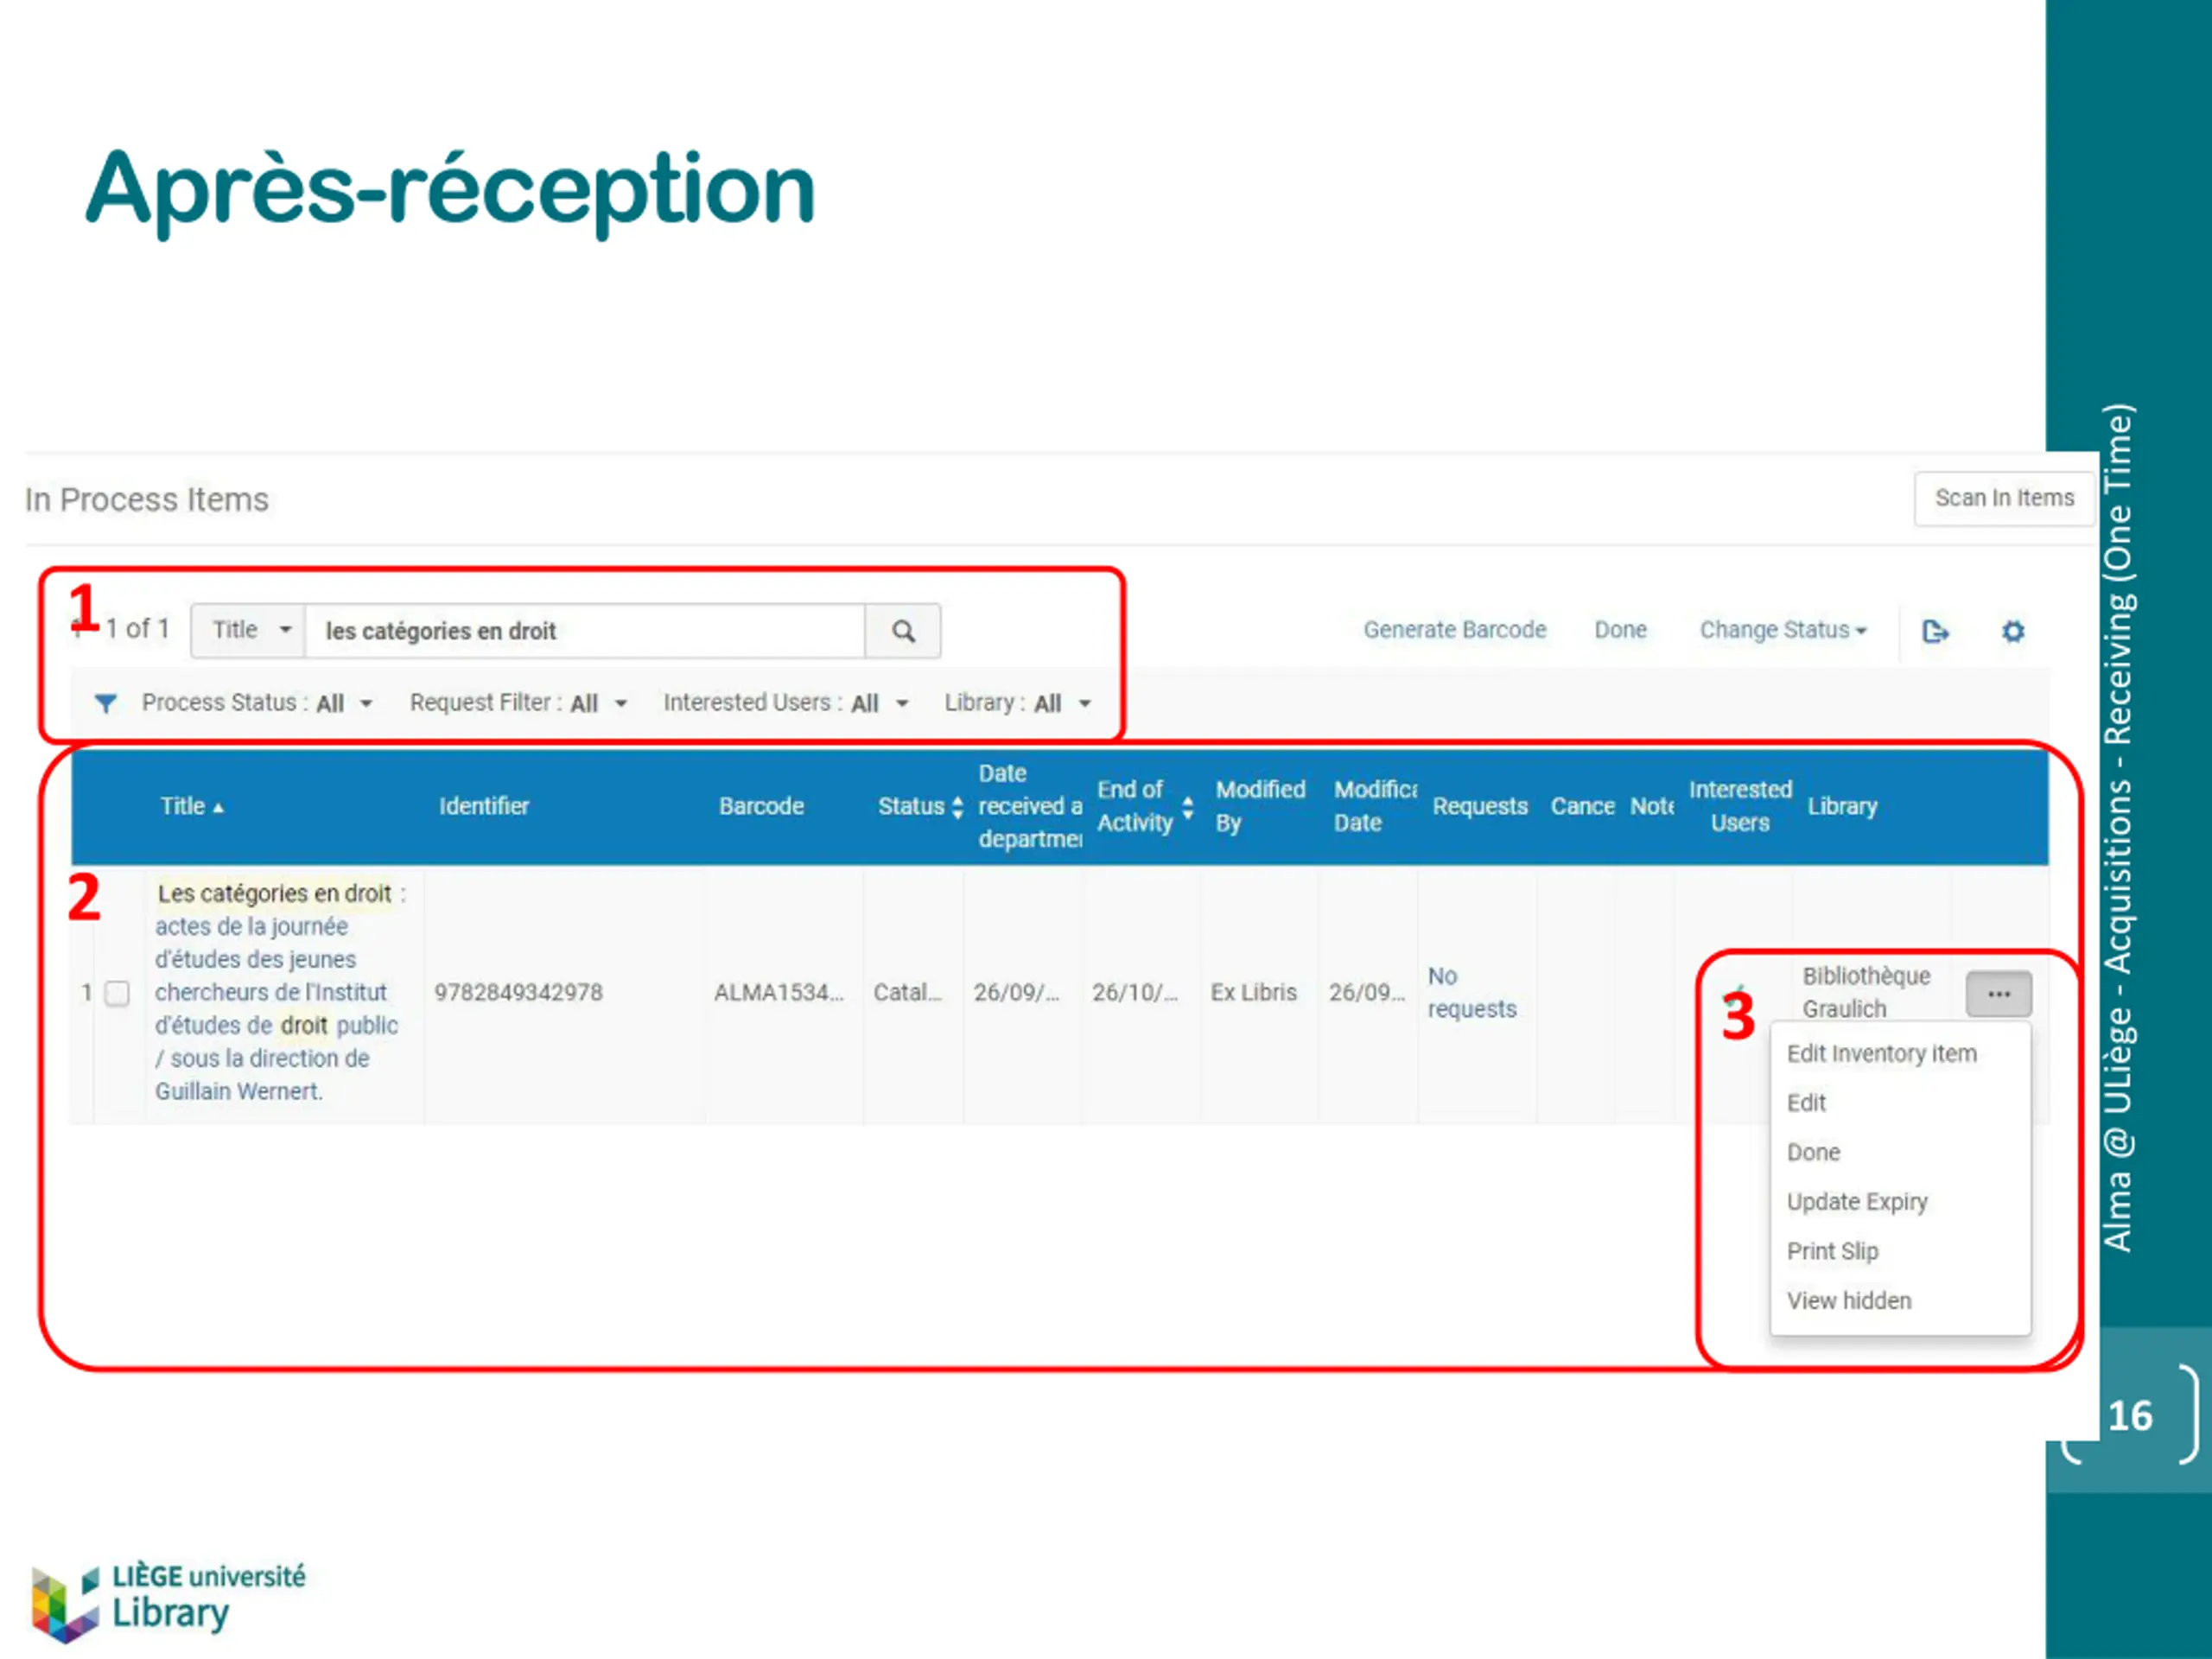Image resolution: width=2212 pixels, height=1659 pixels.
Task: Click the Catal... status cell
Action: tap(907, 993)
